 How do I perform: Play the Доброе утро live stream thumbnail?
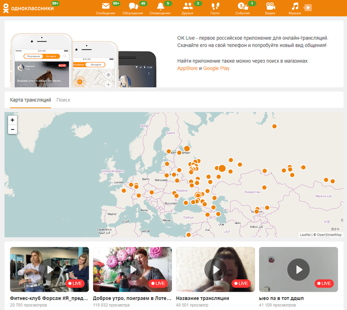[x=132, y=269]
